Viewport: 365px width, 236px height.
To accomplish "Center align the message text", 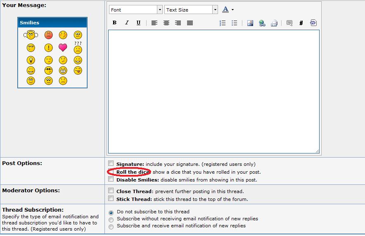I will click(x=166, y=23).
